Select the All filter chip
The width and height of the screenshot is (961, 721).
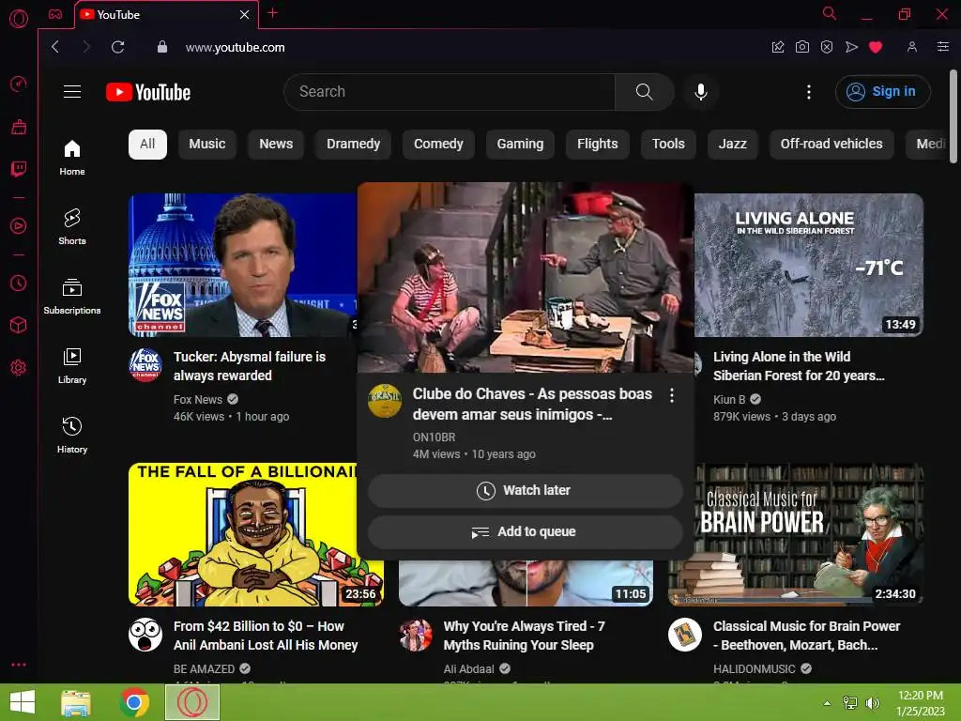coord(147,144)
